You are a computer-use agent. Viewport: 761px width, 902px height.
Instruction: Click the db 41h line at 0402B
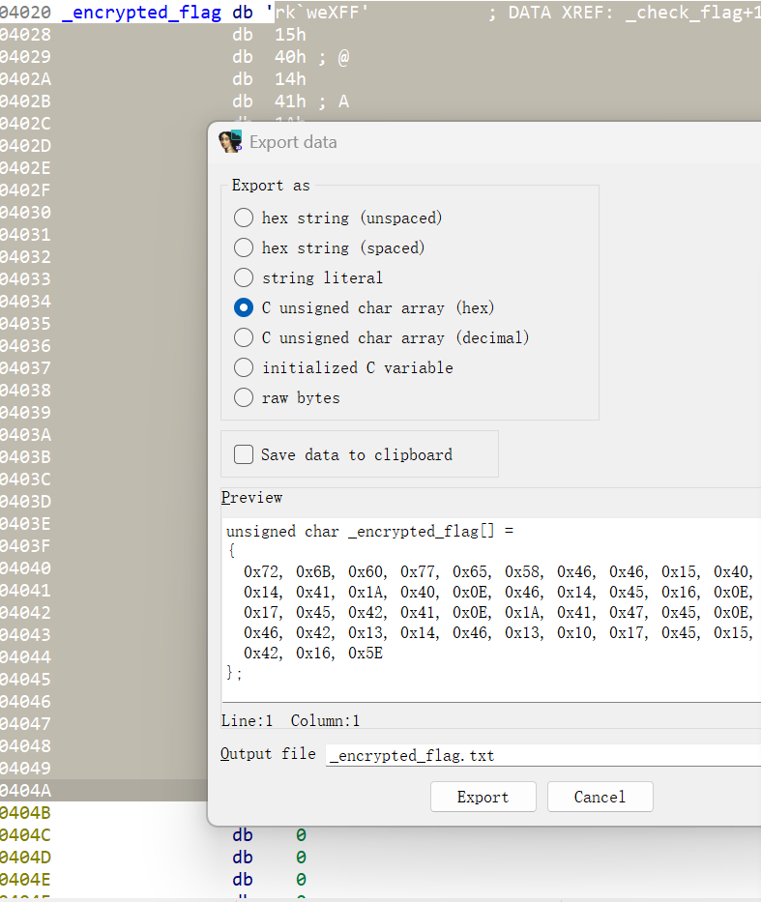280,102
